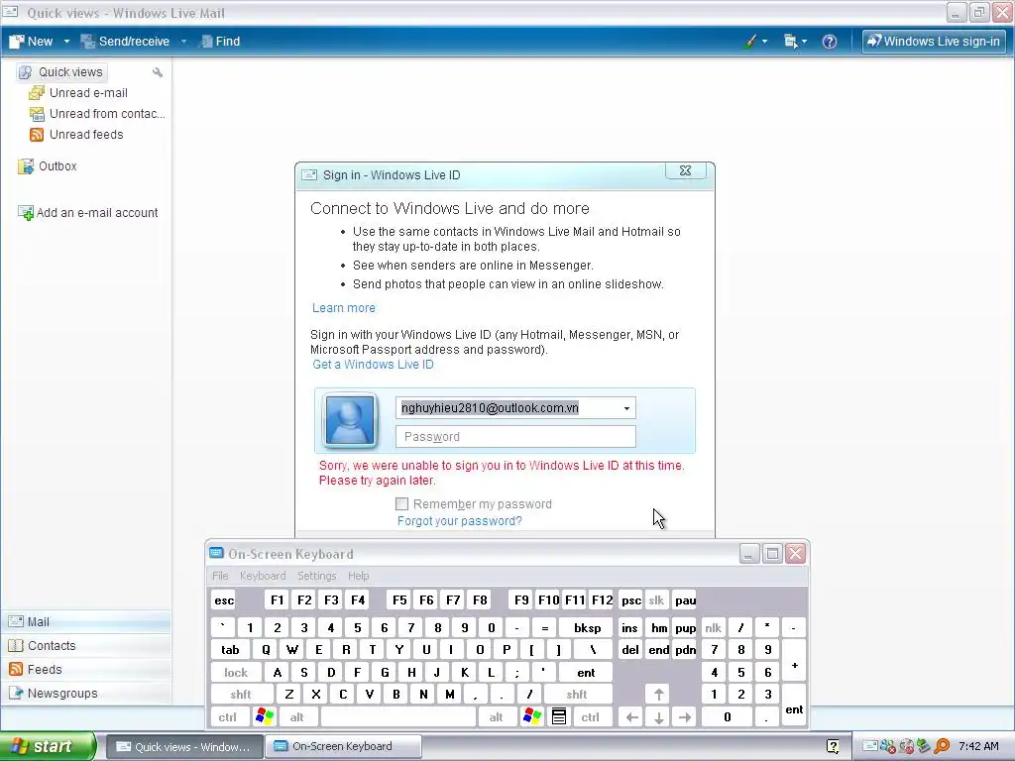
Task: Click the New mail icon in toolbar
Action: (17, 42)
